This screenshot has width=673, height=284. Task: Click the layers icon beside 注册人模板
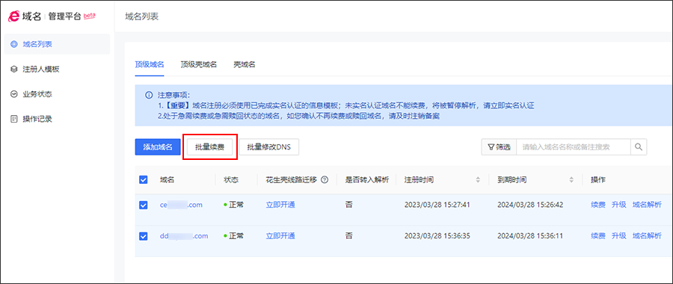pyautogui.click(x=13, y=69)
